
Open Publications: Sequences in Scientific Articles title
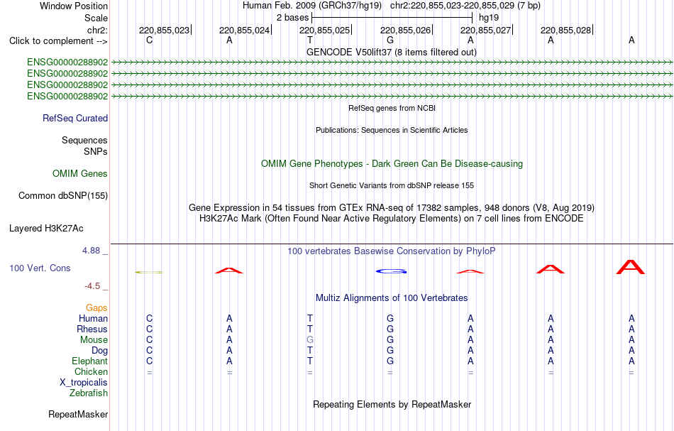click(x=392, y=130)
